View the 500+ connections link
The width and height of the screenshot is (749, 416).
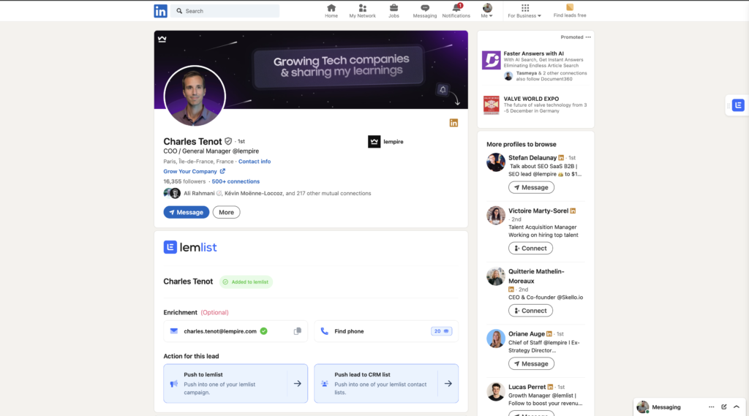(x=236, y=181)
